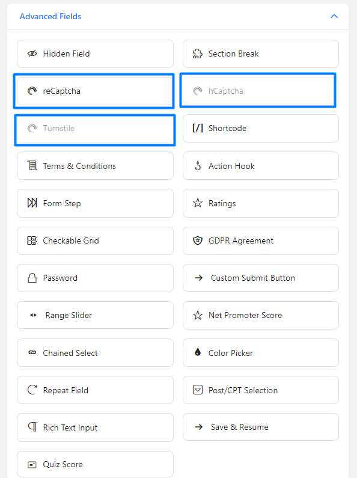Insert a Section Break field
The width and height of the screenshot is (357, 478).
point(260,54)
